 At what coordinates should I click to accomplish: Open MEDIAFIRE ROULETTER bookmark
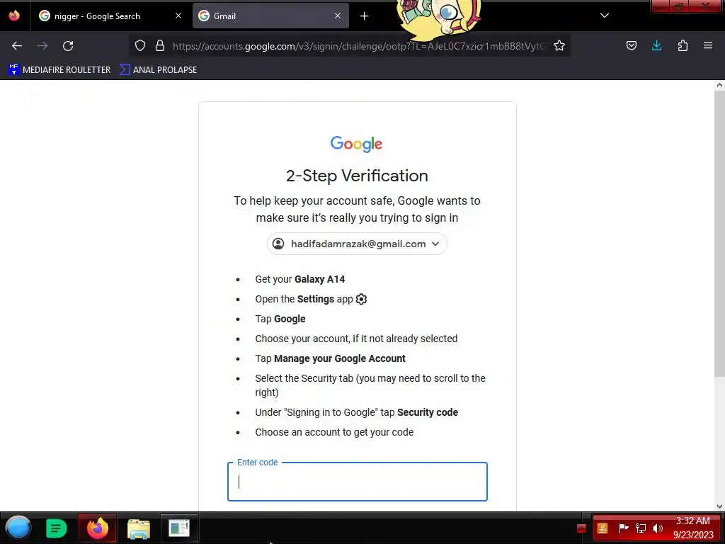tap(59, 70)
